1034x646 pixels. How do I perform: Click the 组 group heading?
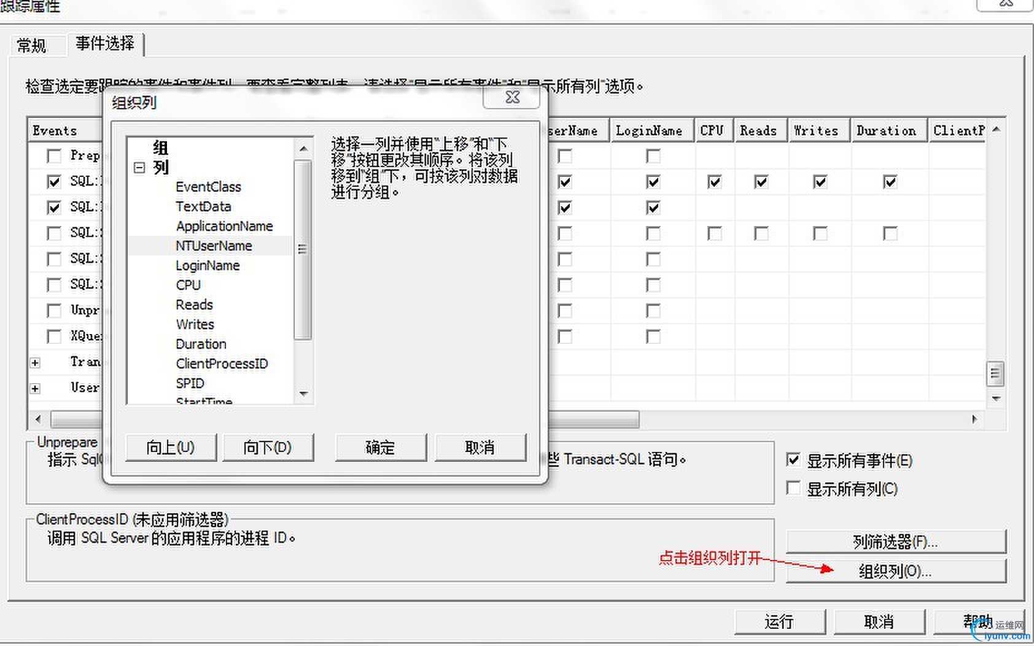(x=160, y=147)
